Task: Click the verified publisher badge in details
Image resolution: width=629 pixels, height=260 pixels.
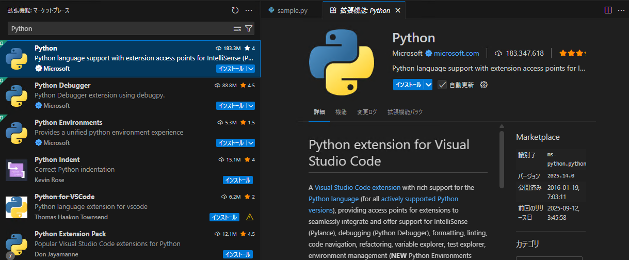Action: (428, 53)
